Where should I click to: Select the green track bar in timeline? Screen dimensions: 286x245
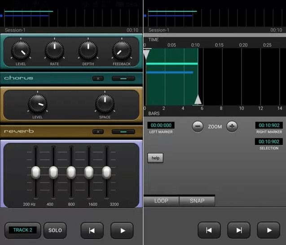coord(172,64)
